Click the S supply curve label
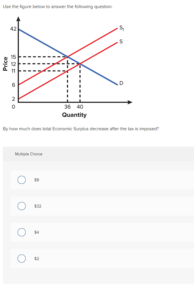 pos(121,42)
